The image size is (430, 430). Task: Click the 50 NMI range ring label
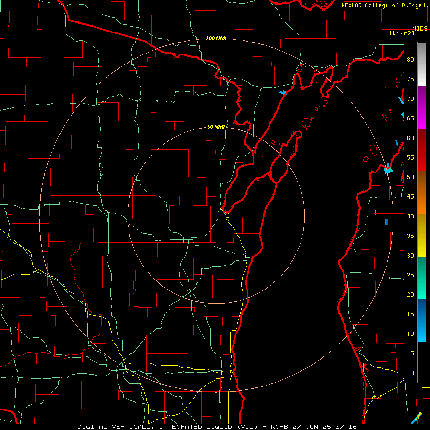point(216,127)
